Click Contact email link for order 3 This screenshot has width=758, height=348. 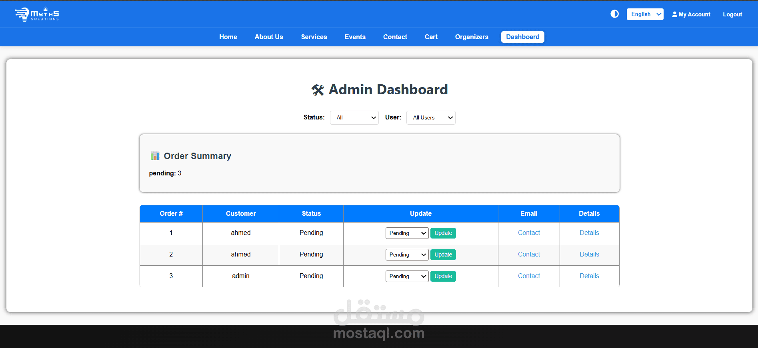[x=529, y=276]
